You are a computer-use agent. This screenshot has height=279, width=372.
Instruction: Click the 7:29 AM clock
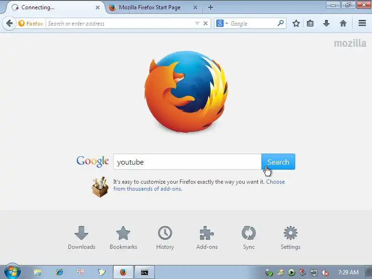[348, 272]
